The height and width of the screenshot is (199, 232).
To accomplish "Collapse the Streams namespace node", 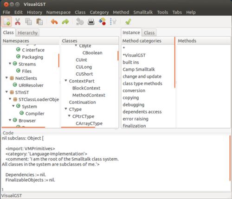I will pyautogui.click(x=10, y=64).
